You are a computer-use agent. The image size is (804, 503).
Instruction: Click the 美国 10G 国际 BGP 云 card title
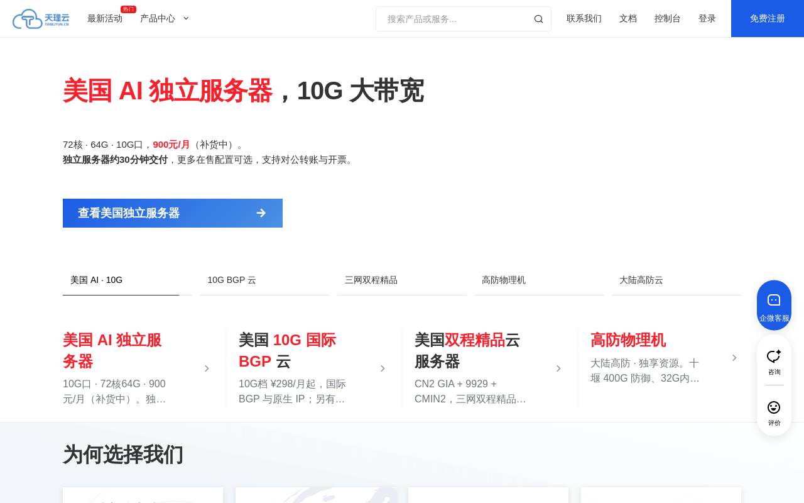[288, 351]
